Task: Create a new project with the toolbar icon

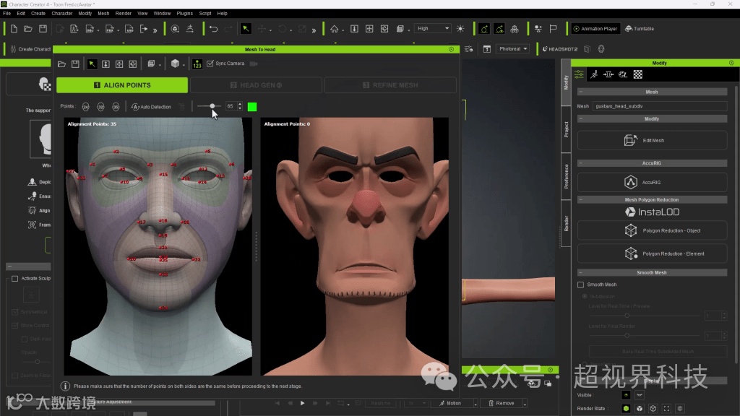Action: (14, 29)
